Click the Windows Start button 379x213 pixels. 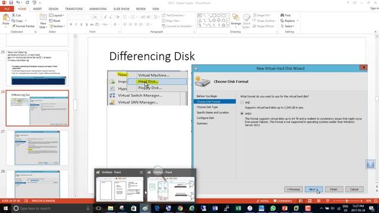[x=5, y=208]
